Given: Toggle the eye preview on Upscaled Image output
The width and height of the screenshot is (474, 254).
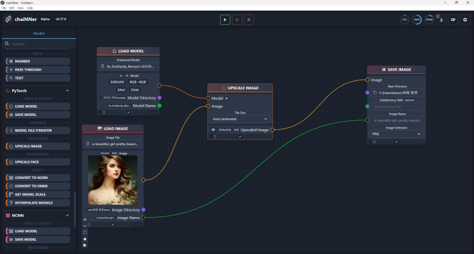Looking at the screenshot, I should pyautogui.click(x=213, y=130).
